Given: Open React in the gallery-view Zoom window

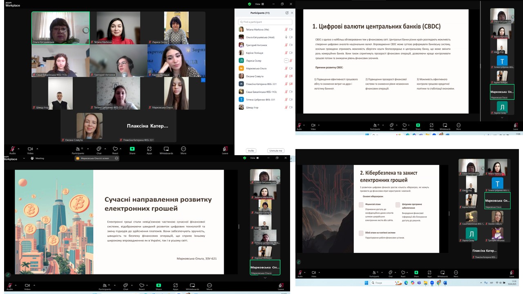Looking at the screenshot, I should click(x=115, y=150).
